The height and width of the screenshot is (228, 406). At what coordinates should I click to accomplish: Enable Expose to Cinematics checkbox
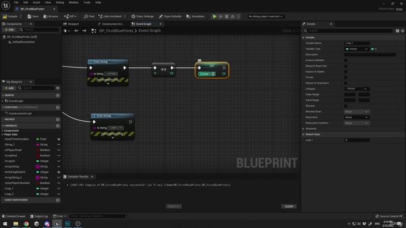(x=346, y=83)
